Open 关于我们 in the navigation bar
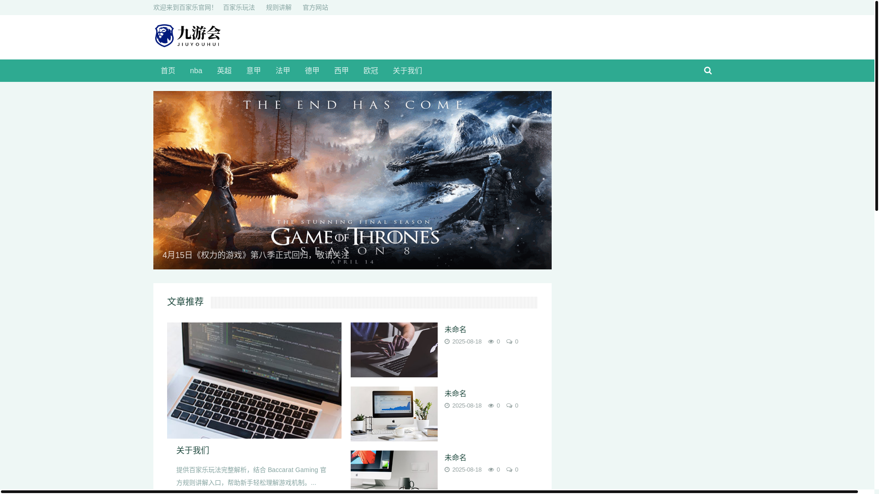Viewport: 879px width, 494px height. coord(407,71)
